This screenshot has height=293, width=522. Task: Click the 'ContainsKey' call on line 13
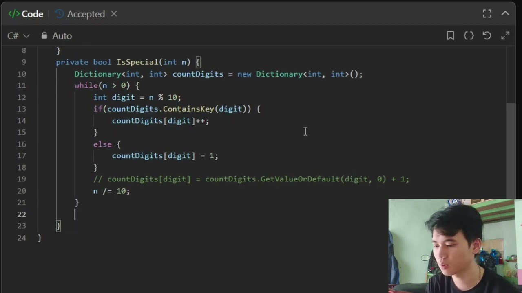click(x=188, y=109)
